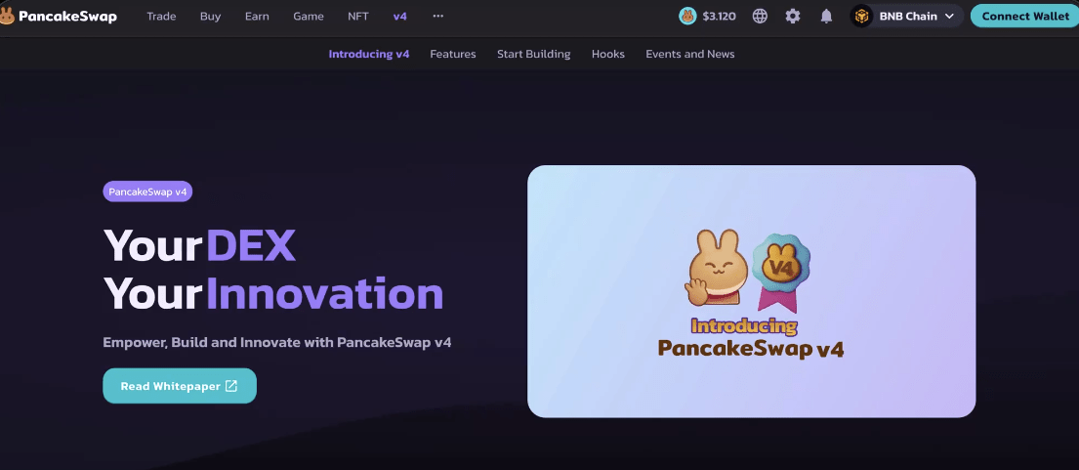Click the PancakeSwap v4 purple badge
The image size is (1079, 470).
coord(147,192)
